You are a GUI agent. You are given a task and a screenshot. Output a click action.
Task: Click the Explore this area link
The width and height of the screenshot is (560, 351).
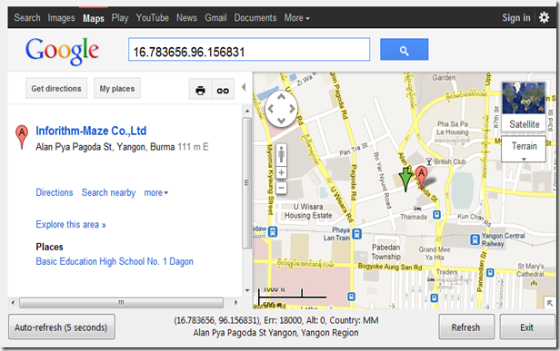click(x=71, y=225)
